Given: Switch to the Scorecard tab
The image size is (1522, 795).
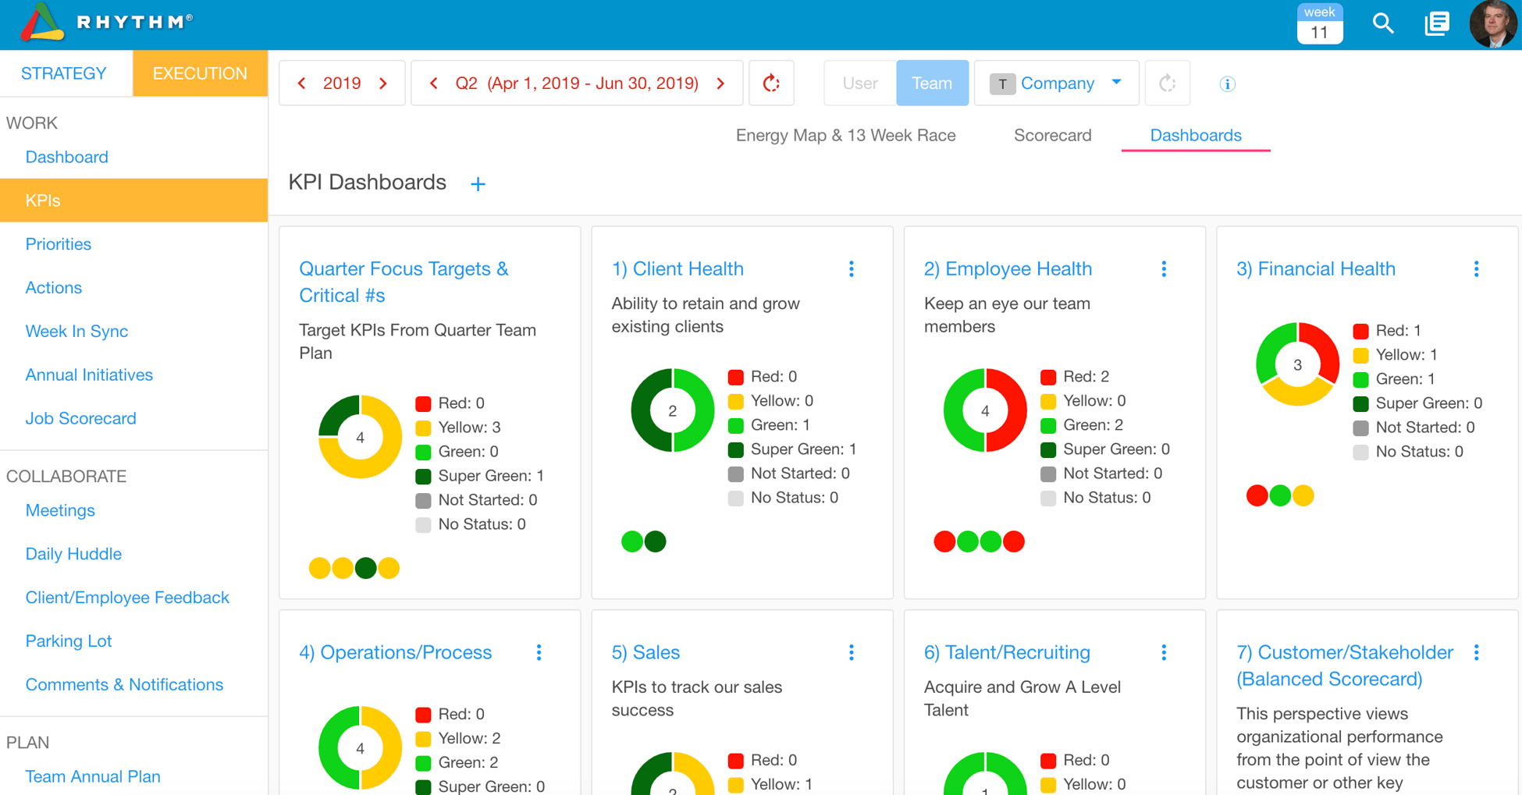Looking at the screenshot, I should coord(1052,135).
